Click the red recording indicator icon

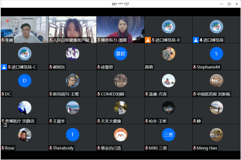(7, 21)
